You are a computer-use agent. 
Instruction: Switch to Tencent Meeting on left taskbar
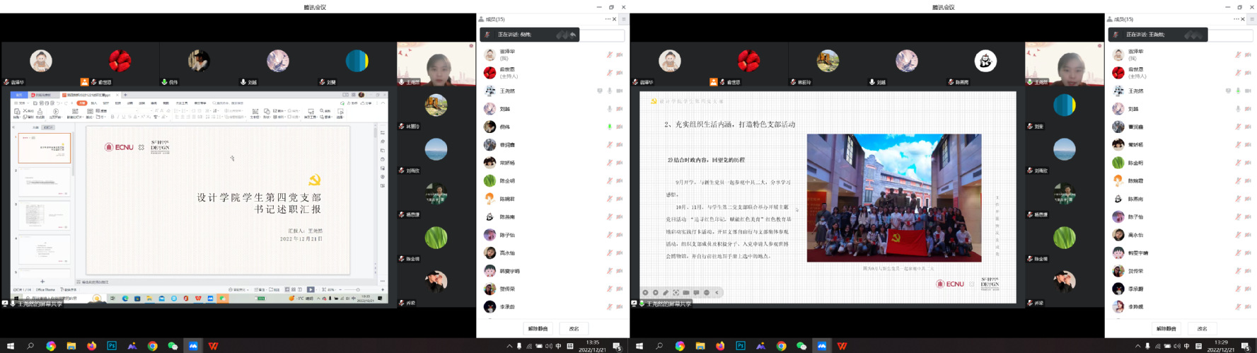193,346
